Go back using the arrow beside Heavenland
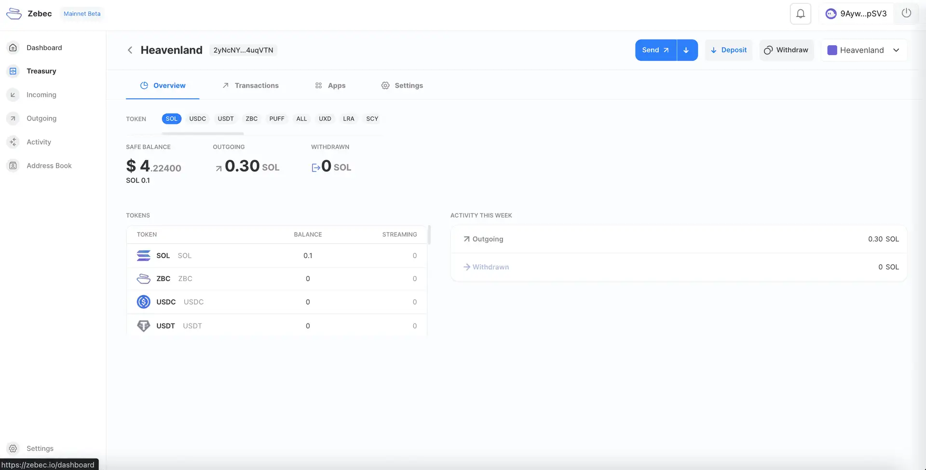Viewport: 926px width, 470px height. coord(130,50)
